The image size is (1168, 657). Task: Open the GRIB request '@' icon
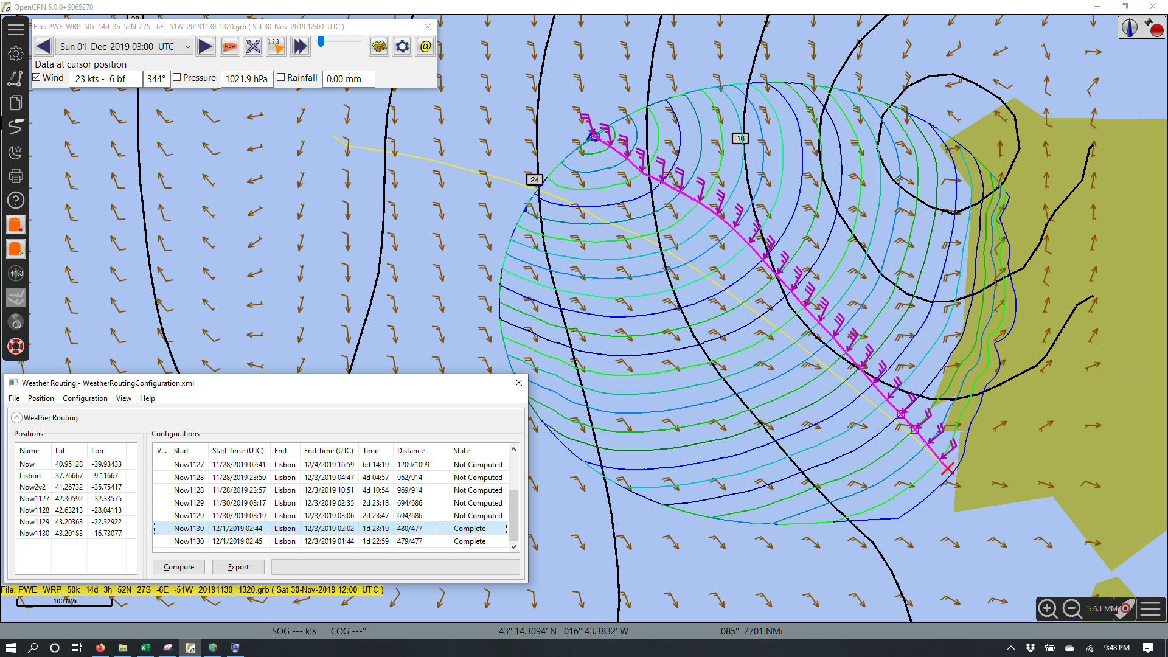point(425,47)
